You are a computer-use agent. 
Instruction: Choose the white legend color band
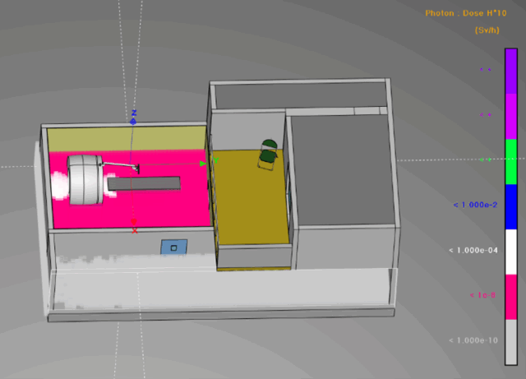click(510, 252)
